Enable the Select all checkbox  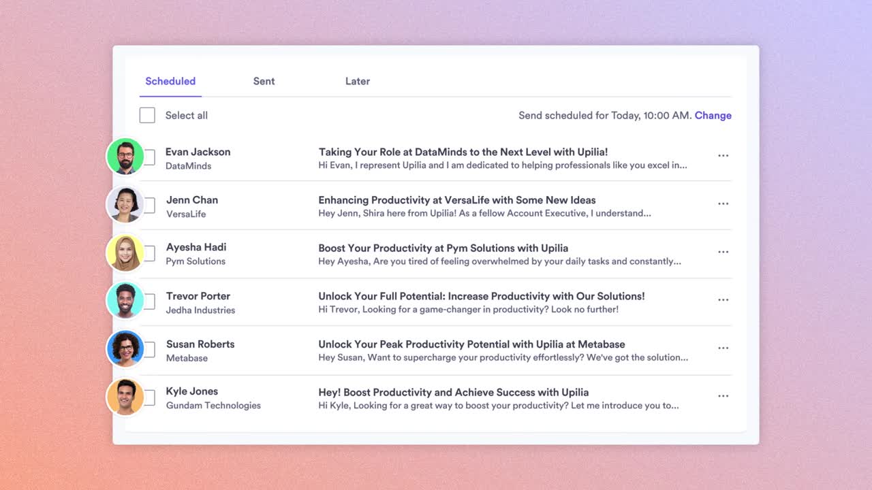coord(147,115)
